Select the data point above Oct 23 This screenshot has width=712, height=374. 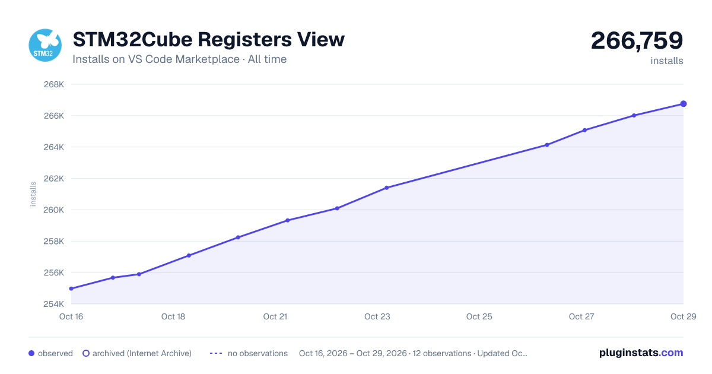[x=386, y=188]
